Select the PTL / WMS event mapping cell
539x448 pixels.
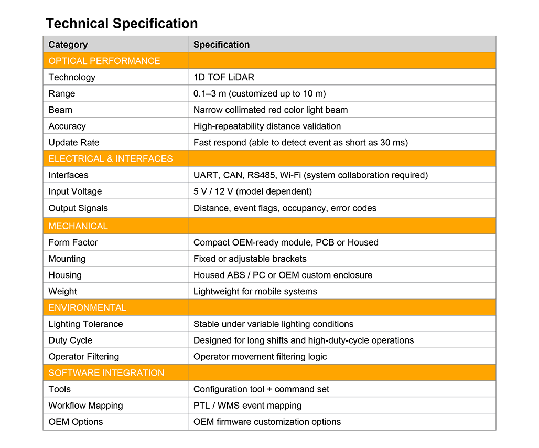click(x=247, y=406)
